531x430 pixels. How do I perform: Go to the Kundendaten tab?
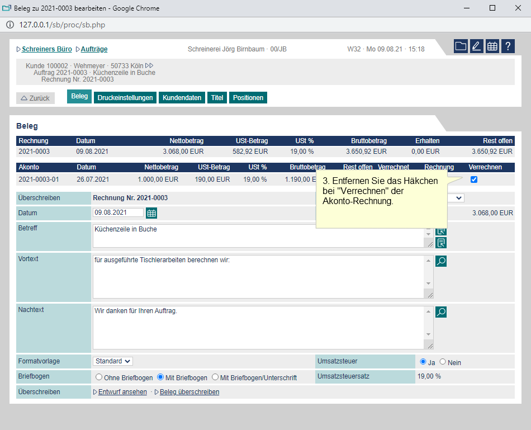182,98
